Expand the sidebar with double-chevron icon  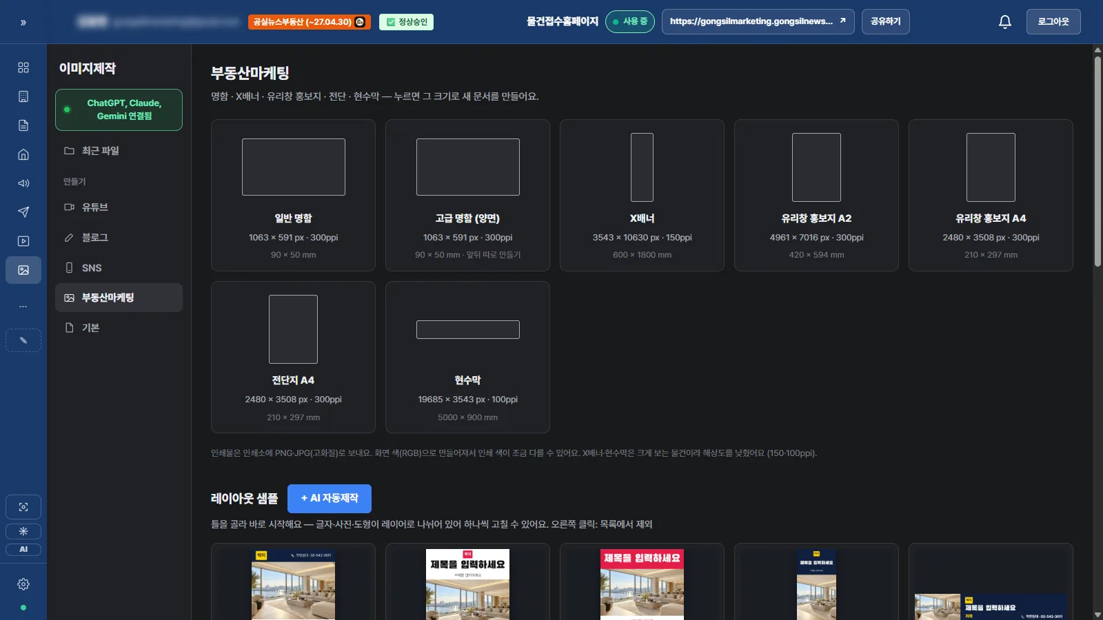[23, 23]
